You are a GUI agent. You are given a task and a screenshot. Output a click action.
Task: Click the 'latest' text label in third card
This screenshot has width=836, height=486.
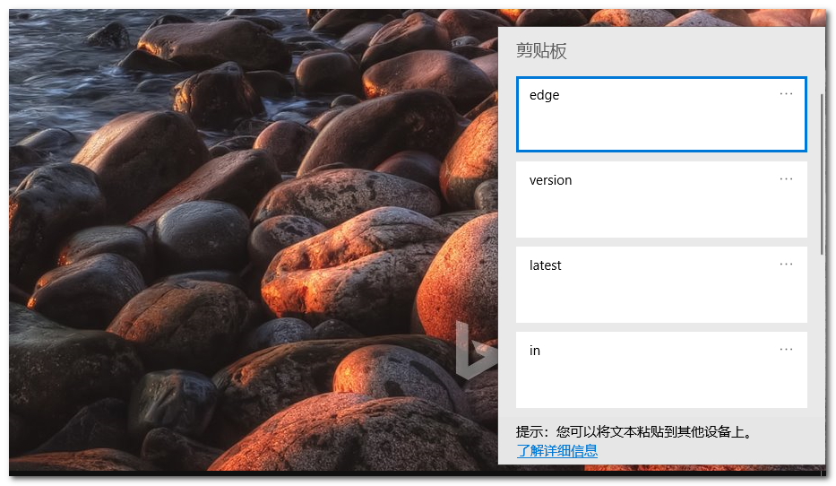point(545,265)
